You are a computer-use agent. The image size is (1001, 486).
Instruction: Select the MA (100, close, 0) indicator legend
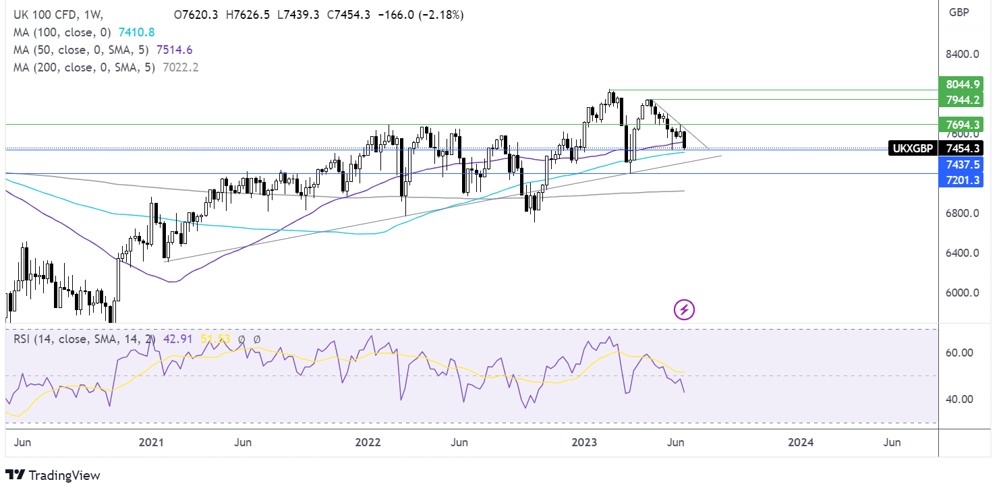[x=63, y=32]
